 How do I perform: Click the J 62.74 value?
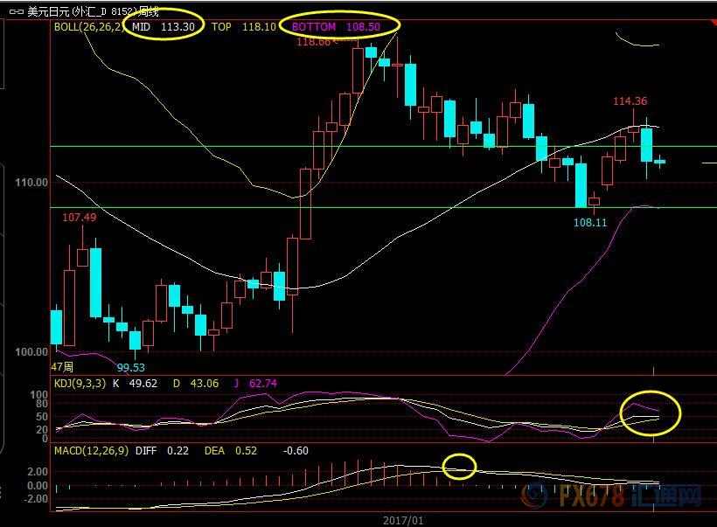[x=255, y=383]
